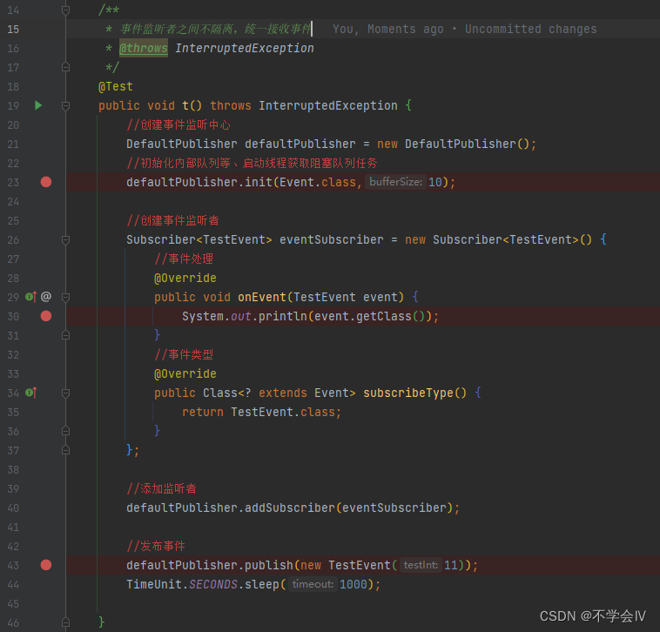Click fold end marker on line 37
Screen dimensions: 660x632
[65, 450]
